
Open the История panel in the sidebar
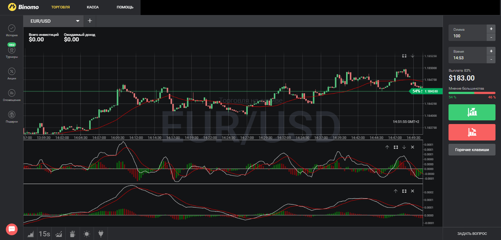tap(11, 31)
